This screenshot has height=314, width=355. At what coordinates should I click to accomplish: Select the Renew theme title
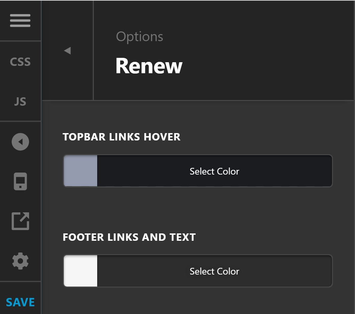[149, 66]
